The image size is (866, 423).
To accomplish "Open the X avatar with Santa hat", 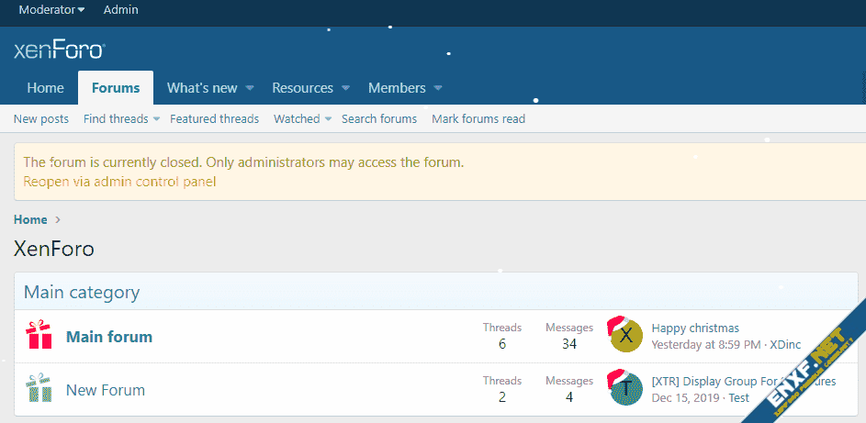I will 625,336.
